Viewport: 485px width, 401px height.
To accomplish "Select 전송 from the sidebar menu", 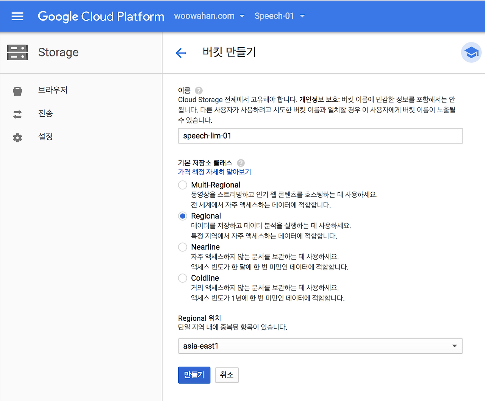I will tap(45, 114).
